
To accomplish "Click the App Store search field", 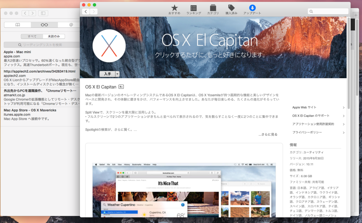I will (328, 11).
